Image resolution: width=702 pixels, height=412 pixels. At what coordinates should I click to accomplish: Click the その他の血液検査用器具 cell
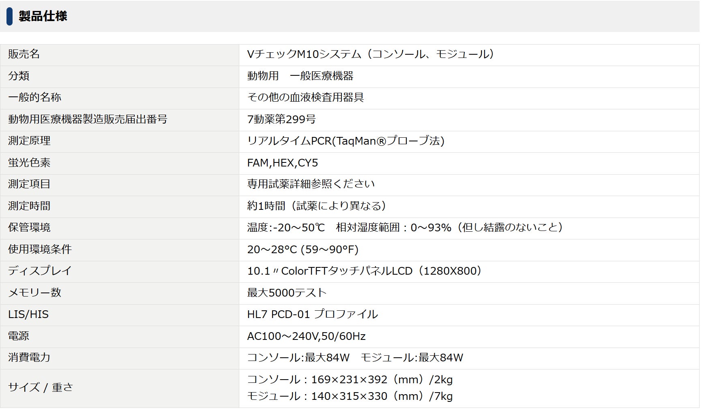[x=305, y=98]
